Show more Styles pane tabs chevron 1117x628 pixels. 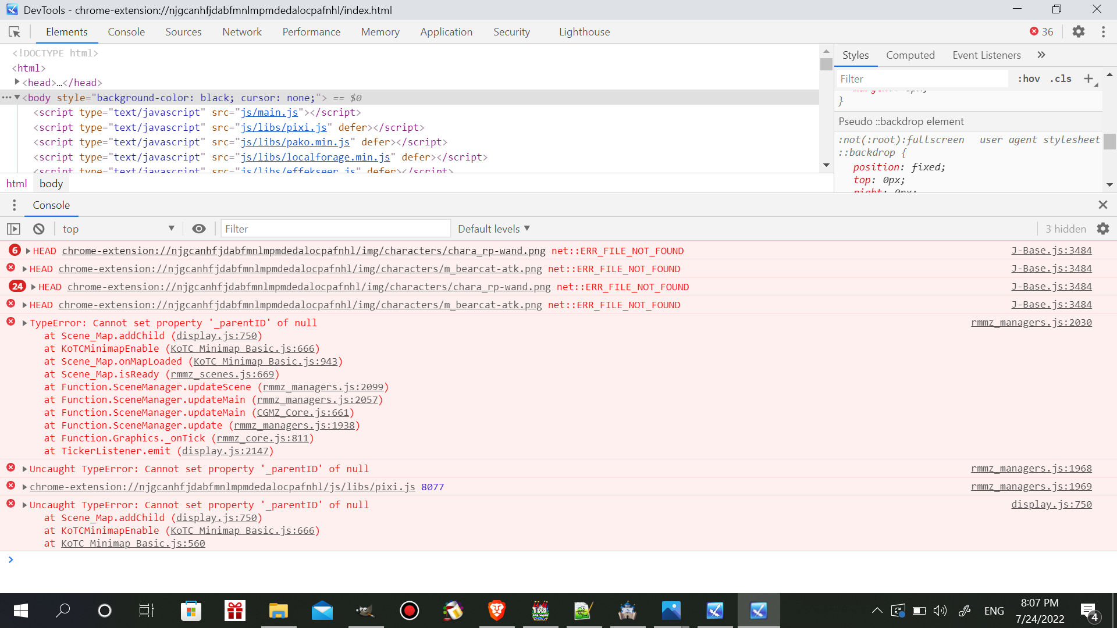(x=1041, y=55)
